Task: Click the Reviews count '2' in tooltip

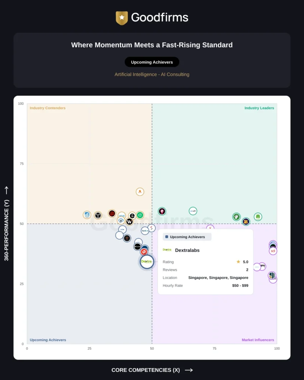Action: click(x=247, y=270)
